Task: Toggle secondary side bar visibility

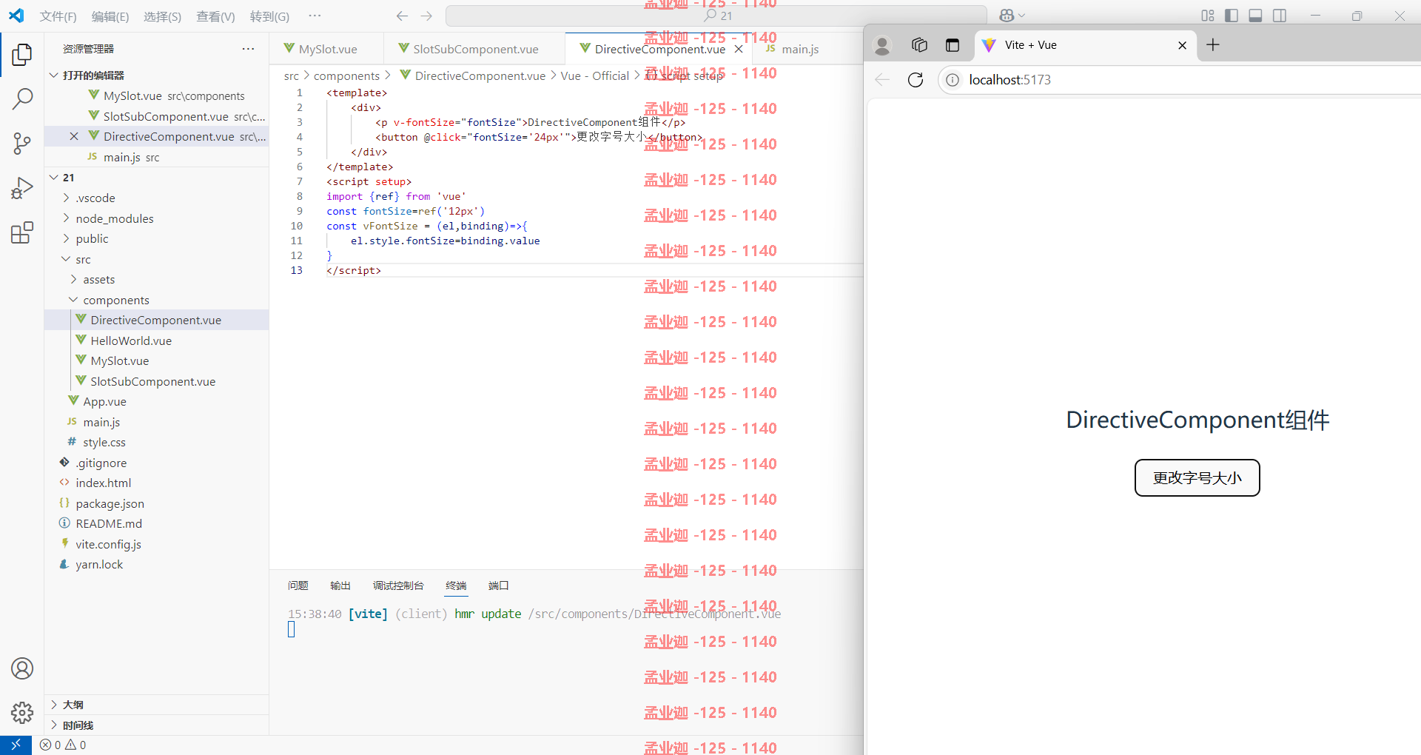Action: [x=1280, y=16]
